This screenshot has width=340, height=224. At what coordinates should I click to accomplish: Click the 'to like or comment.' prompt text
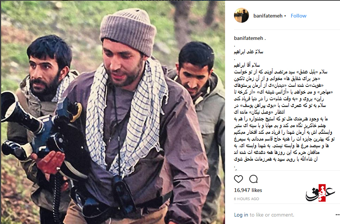[272, 215]
